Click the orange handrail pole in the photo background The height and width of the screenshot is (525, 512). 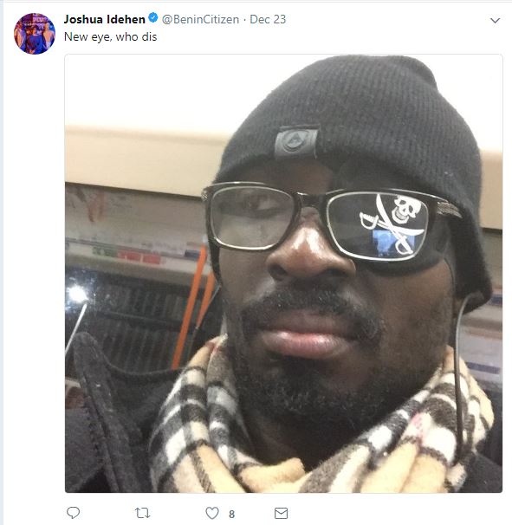[x=189, y=307]
